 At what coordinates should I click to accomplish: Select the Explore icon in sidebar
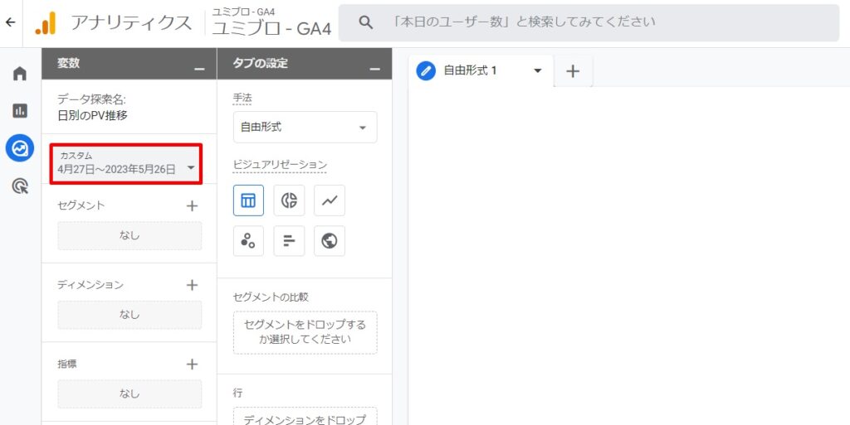(20, 148)
